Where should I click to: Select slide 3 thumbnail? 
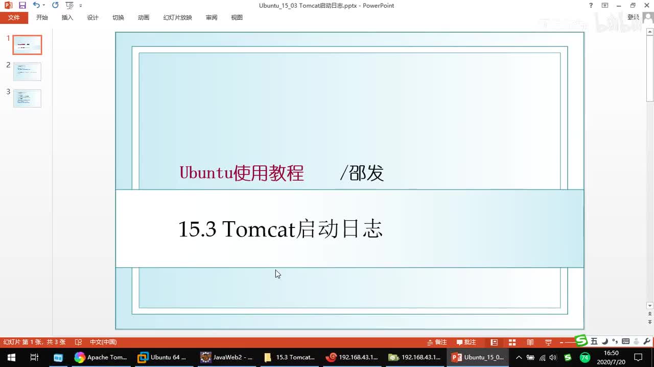coord(27,98)
